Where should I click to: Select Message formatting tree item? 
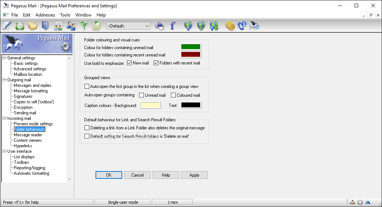pyautogui.click(x=31, y=91)
